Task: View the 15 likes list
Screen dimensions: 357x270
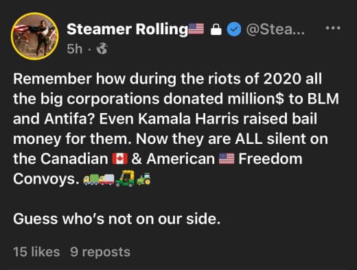Action: (x=36, y=251)
